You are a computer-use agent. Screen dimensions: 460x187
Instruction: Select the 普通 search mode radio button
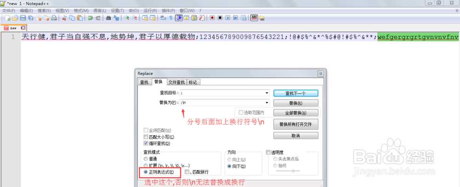pos(146,159)
